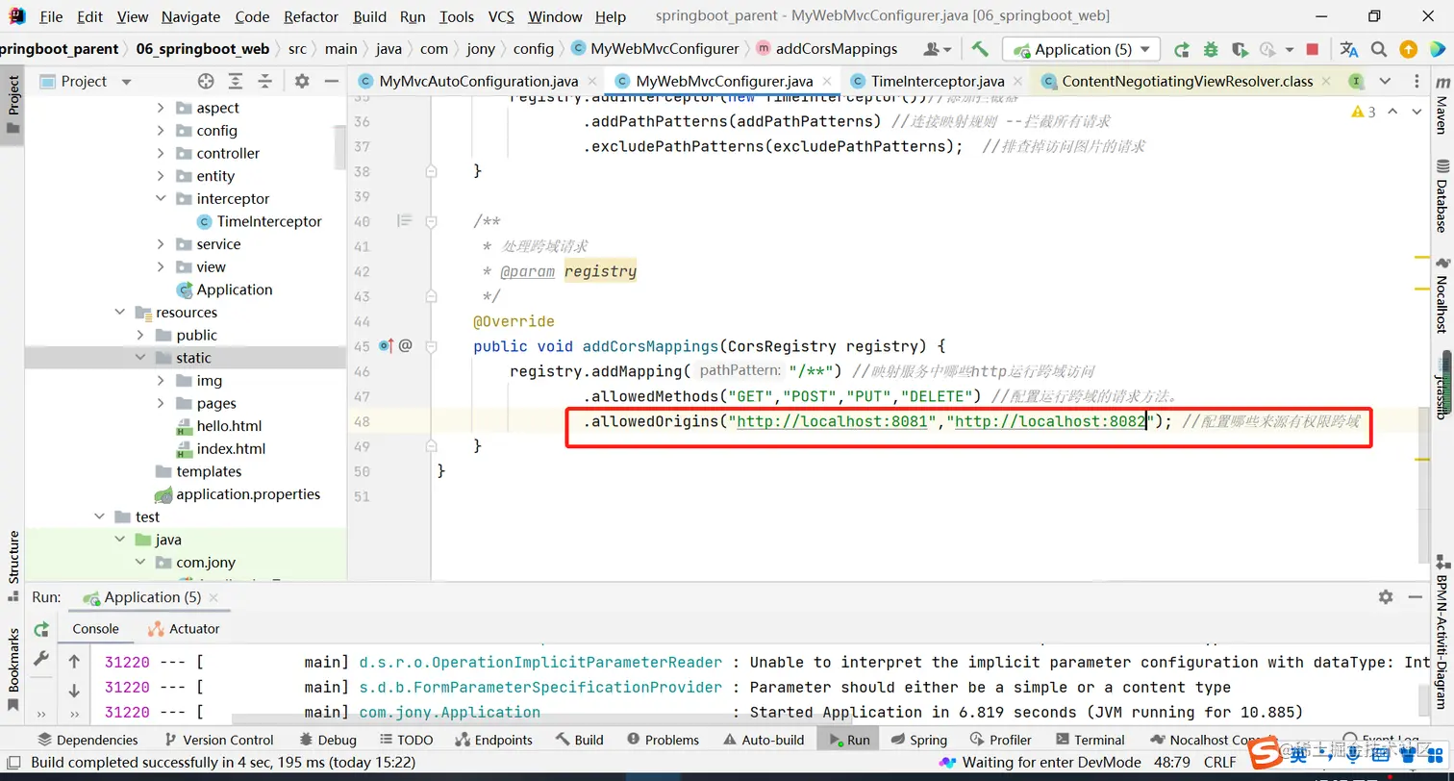Click the Build Project hammer icon
This screenshot has width=1454, height=781.
[980, 49]
